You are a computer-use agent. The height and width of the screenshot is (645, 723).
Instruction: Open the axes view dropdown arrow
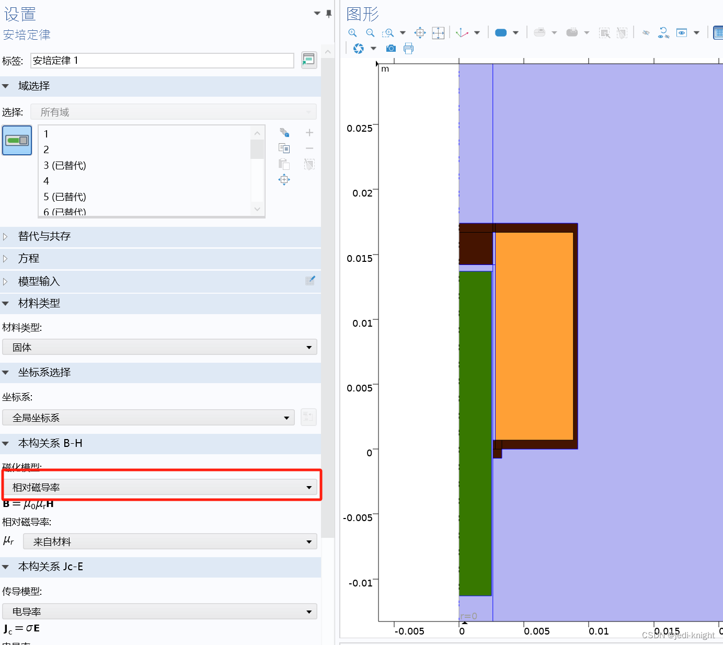point(477,33)
